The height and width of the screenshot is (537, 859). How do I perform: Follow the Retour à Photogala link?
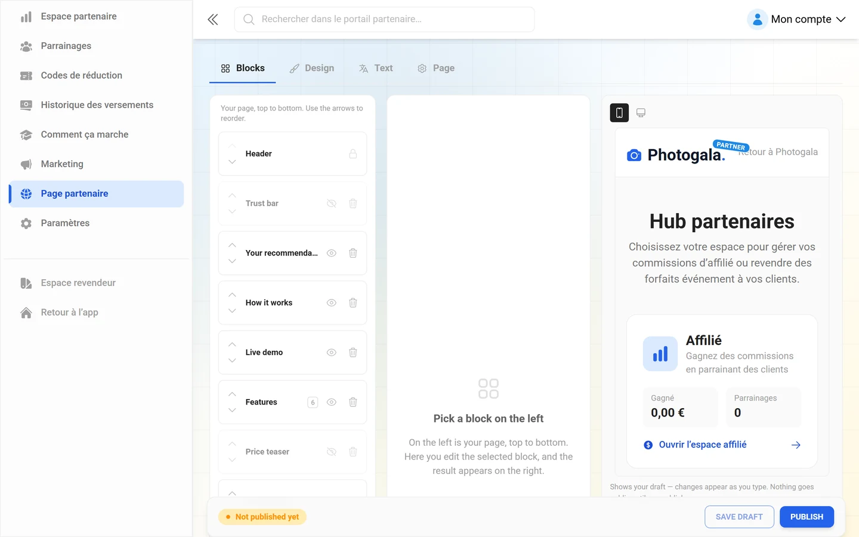[778, 152]
